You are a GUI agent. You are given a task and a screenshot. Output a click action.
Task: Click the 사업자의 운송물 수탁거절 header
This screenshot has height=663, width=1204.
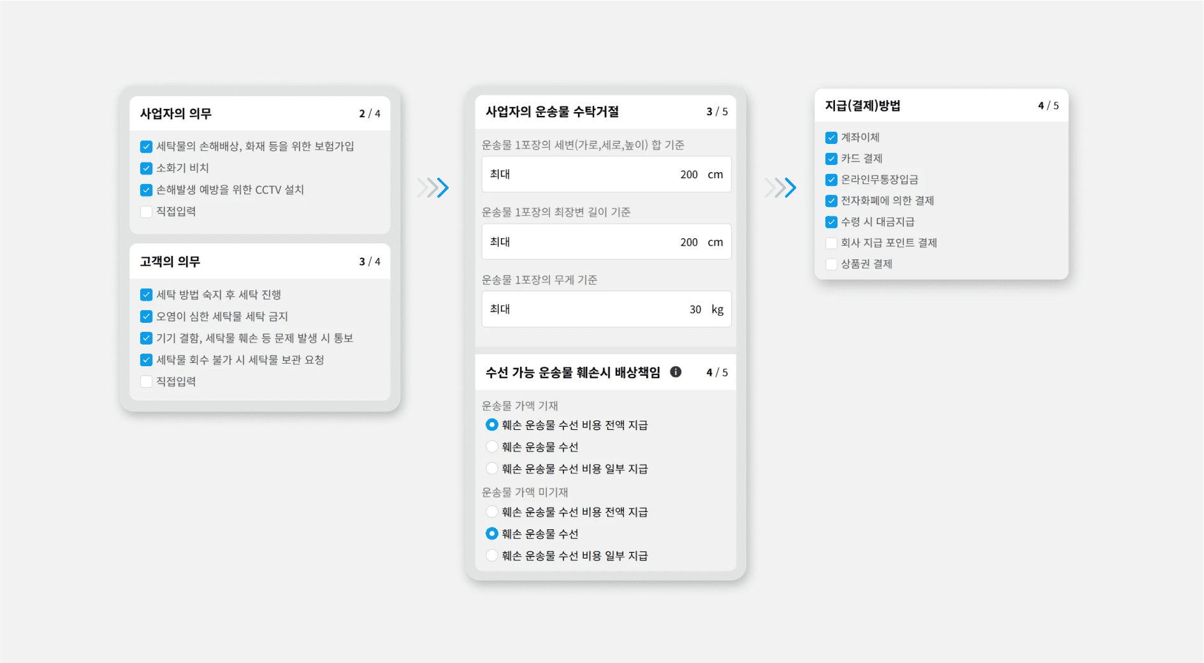tap(606, 111)
